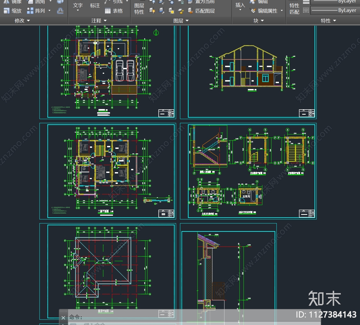Screen dimensions: 360x325
Task: Select the first floor plan drawing sheet
Action: [x=108, y=72]
